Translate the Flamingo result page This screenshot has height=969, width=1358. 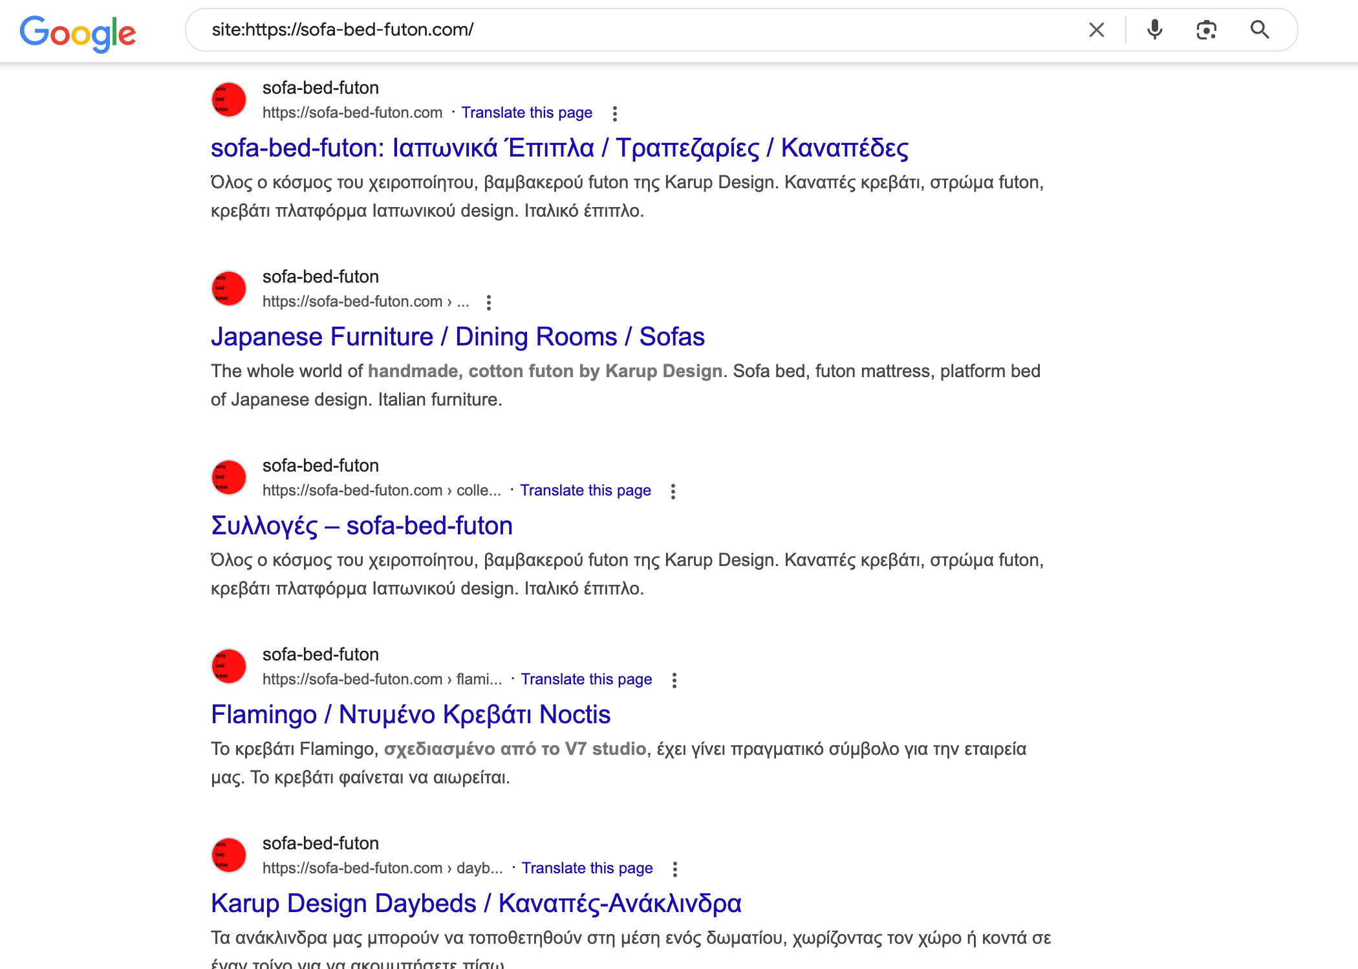click(x=586, y=679)
